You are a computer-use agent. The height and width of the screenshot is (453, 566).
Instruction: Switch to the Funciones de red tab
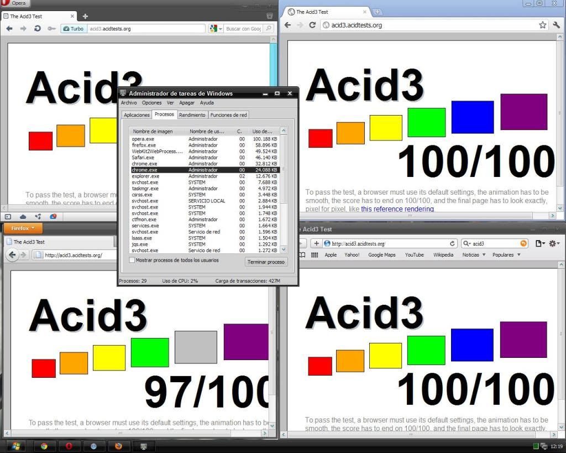tap(228, 115)
